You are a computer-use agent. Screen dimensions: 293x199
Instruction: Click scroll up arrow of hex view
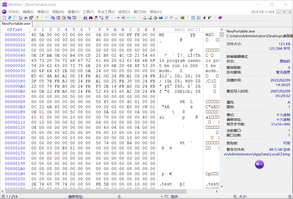point(222,30)
